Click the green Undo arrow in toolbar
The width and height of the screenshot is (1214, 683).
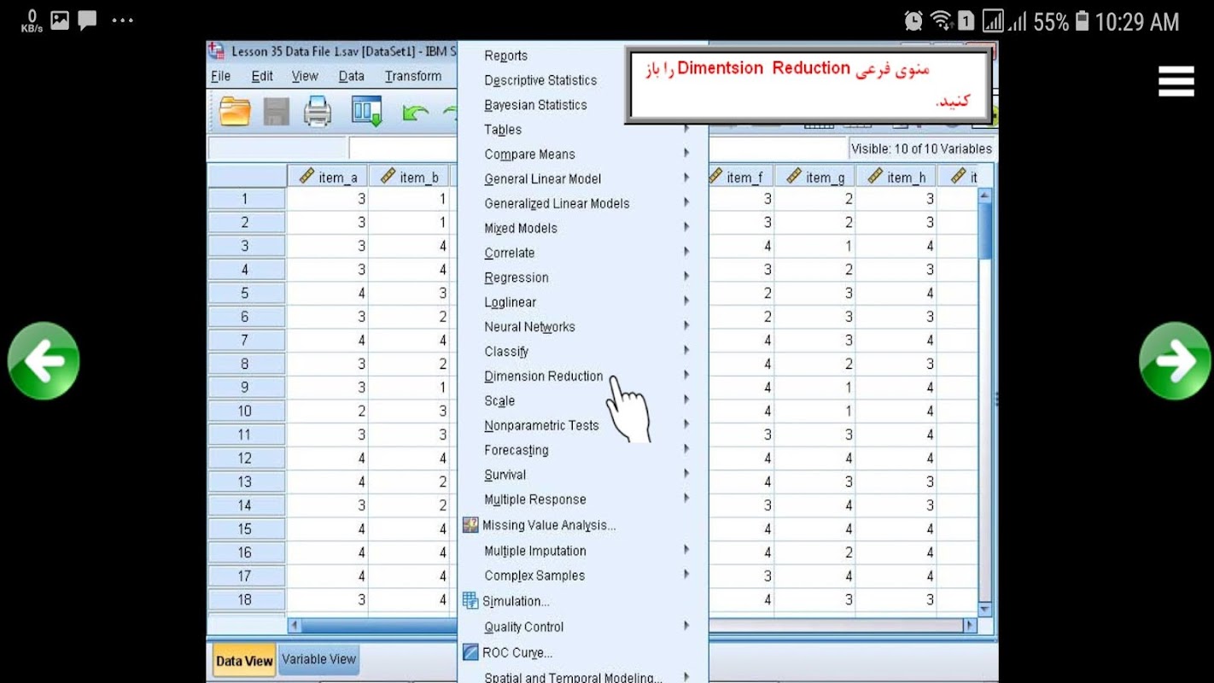[415, 113]
